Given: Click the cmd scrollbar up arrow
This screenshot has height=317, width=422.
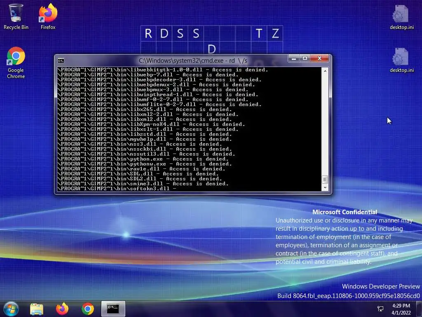Looking at the screenshot, I should 325,71.
